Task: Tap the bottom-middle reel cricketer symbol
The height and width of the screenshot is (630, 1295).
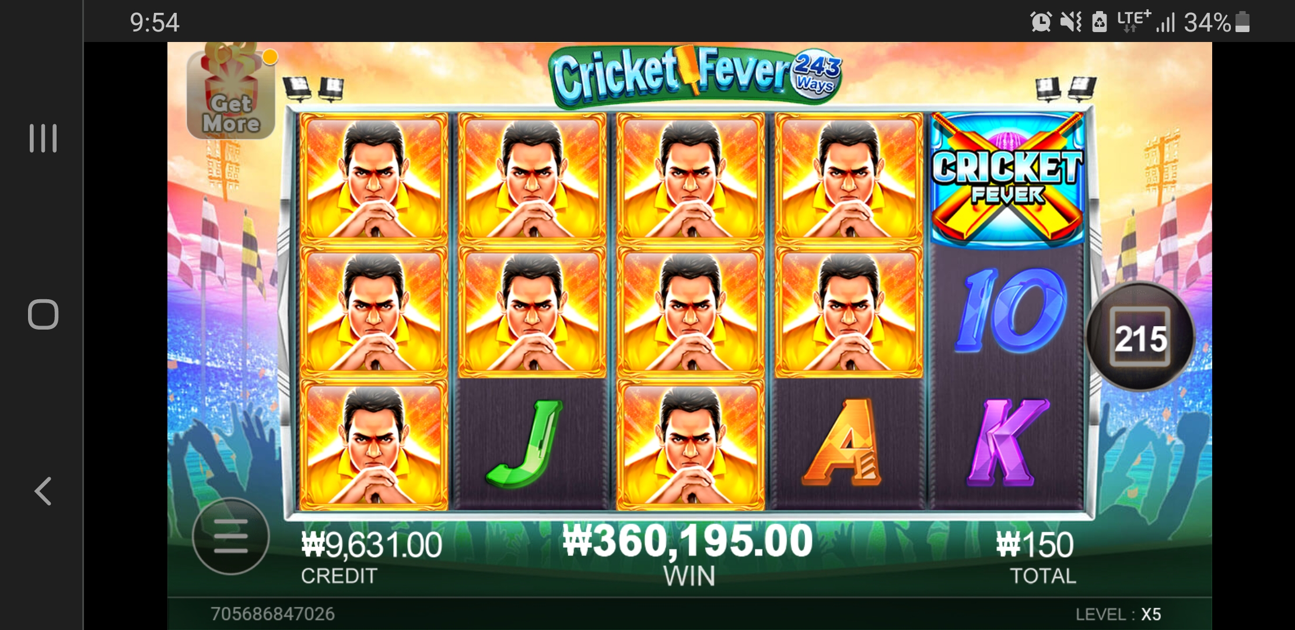Action: (691, 444)
